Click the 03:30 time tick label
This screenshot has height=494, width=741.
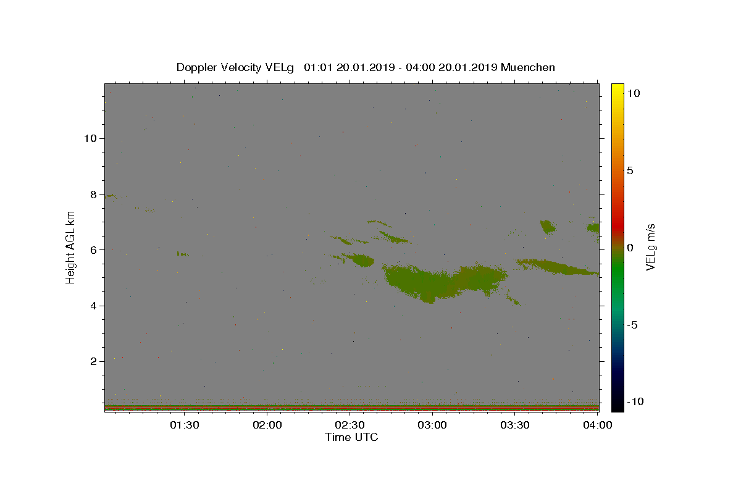point(515,425)
